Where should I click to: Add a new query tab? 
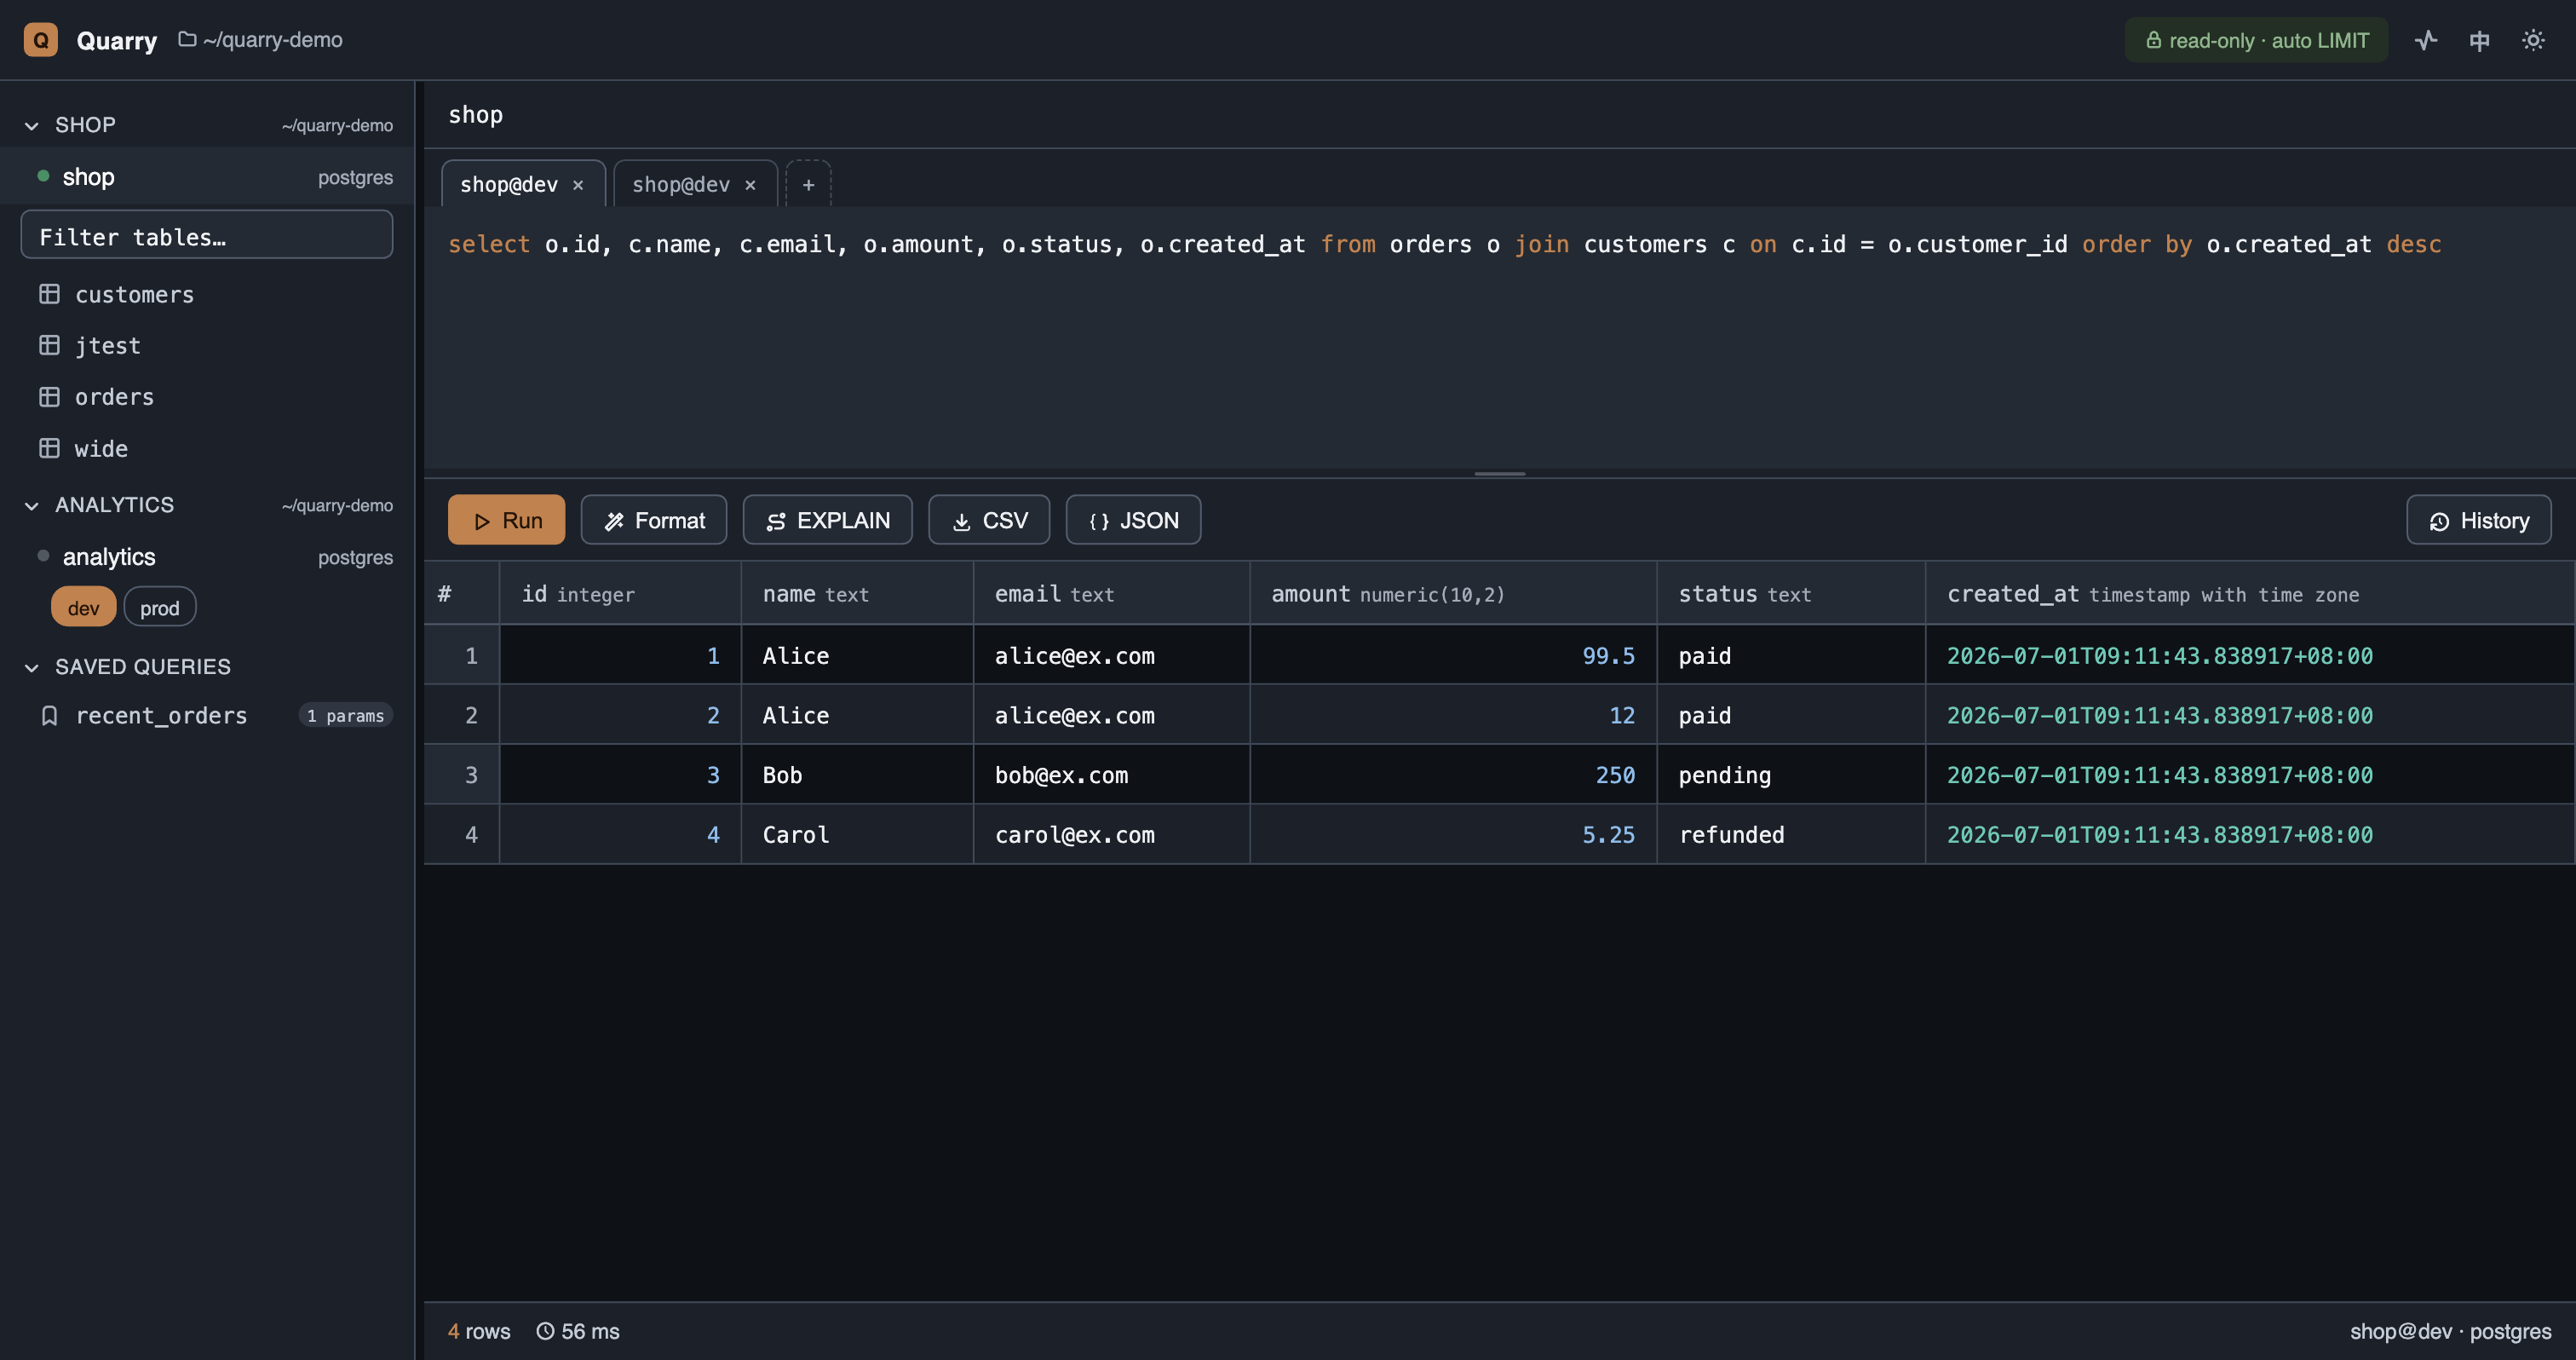pyautogui.click(x=809, y=185)
